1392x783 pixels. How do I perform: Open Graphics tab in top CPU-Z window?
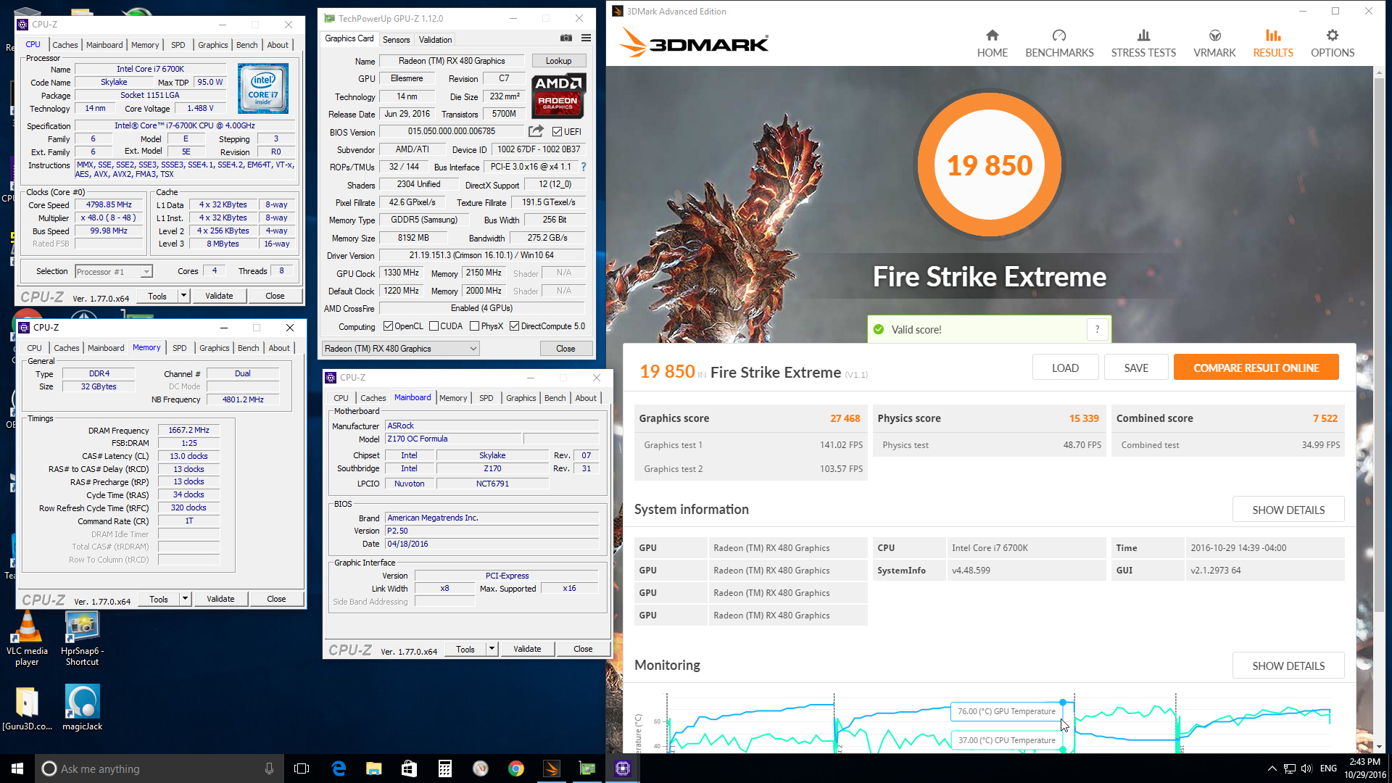click(x=212, y=45)
